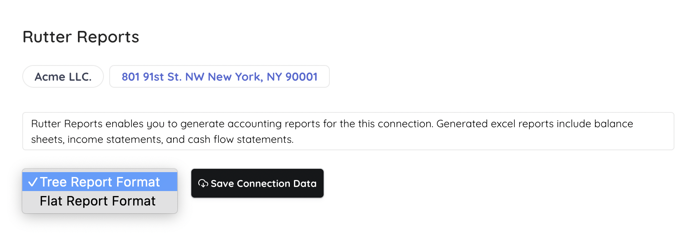The image size is (686, 238).
Task: Click the checkmark beside Tree Report Format
Action: click(33, 182)
